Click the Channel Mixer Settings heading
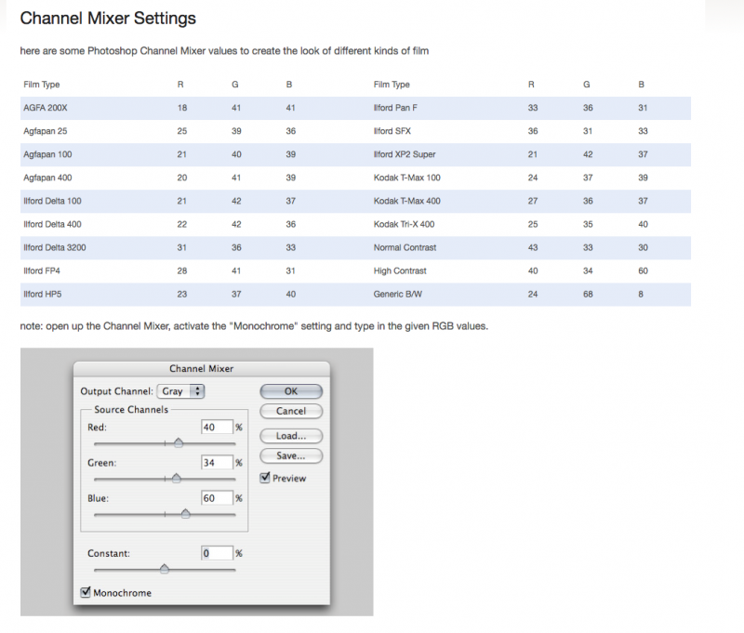Viewport: 744px width, 633px height. click(108, 18)
